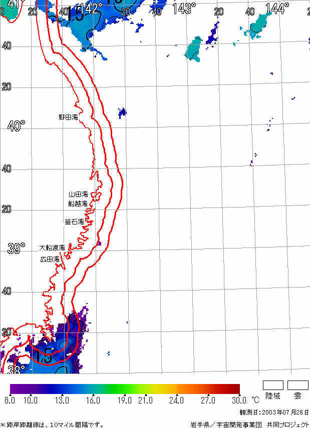Viewport: 310px width, 429px height.
Task: Click the 40° latitude label
Action: click(x=16, y=126)
